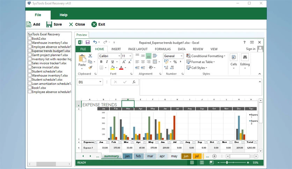Check the Expense trends budget1.xlsx checkbox
This screenshot has width=292, height=169.
coord(30,51)
